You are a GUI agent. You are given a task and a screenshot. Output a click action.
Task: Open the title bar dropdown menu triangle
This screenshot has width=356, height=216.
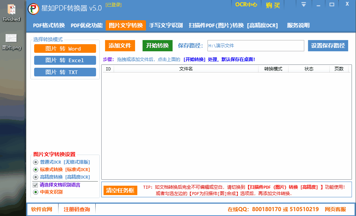coord(303,4)
